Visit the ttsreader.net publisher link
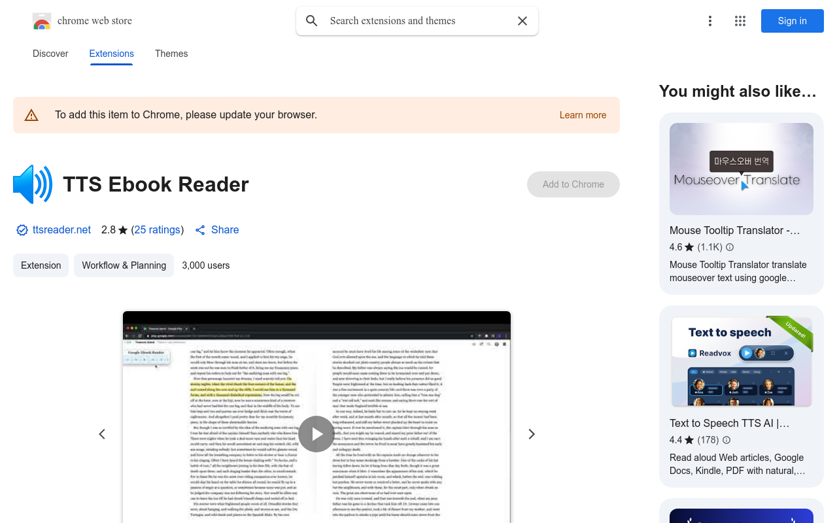This screenshot has height=523, width=837. pyautogui.click(x=62, y=230)
